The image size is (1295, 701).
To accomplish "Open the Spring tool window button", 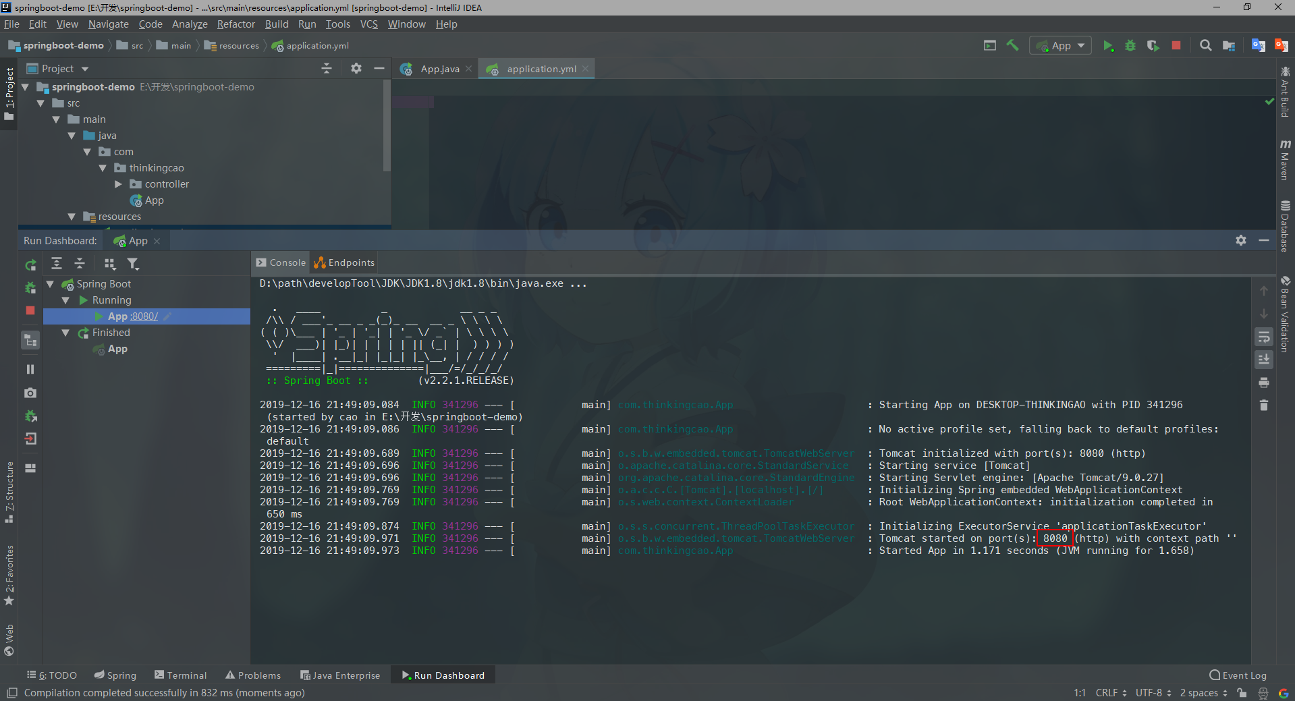I will [x=115, y=675].
